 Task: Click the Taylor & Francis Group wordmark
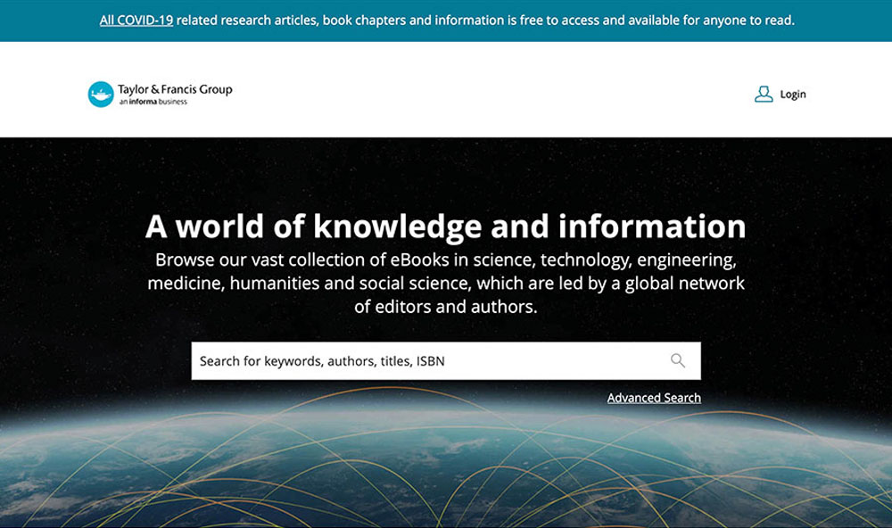click(175, 89)
